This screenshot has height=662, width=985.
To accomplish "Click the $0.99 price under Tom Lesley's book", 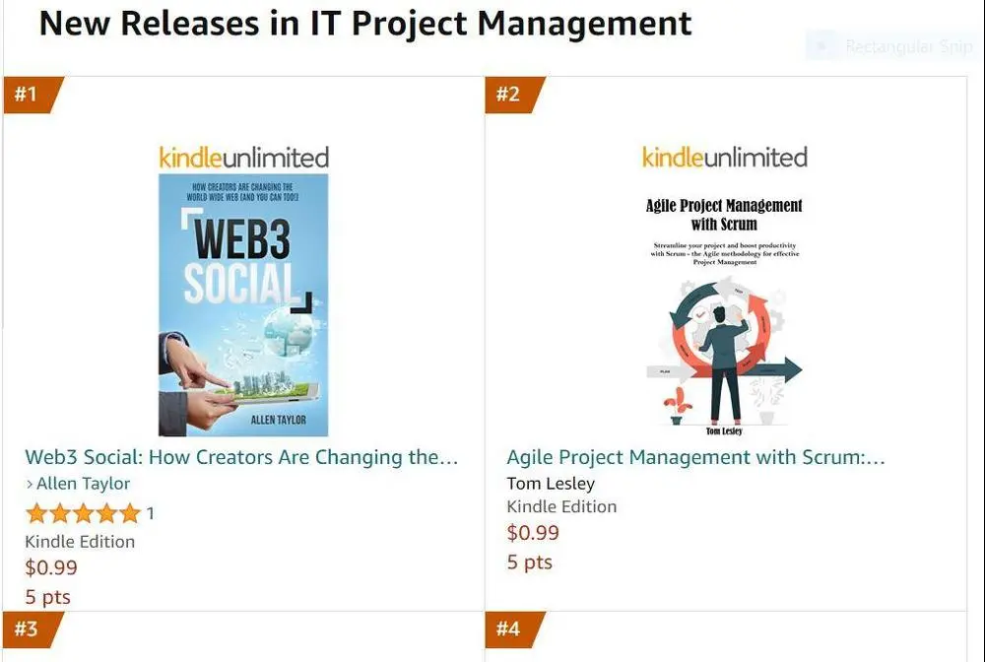I will point(533,533).
